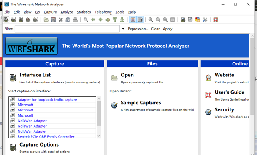Jump to first packet toolbar icon
Screen dimensions: 257x155
tap(115, 20)
